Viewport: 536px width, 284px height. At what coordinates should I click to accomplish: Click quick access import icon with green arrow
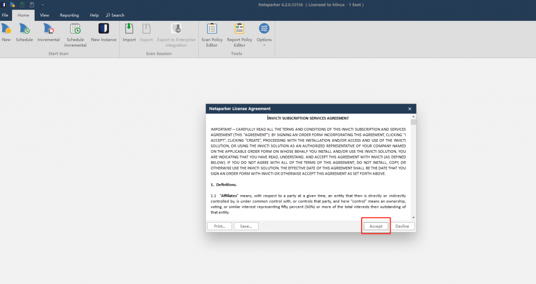coord(22,5)
